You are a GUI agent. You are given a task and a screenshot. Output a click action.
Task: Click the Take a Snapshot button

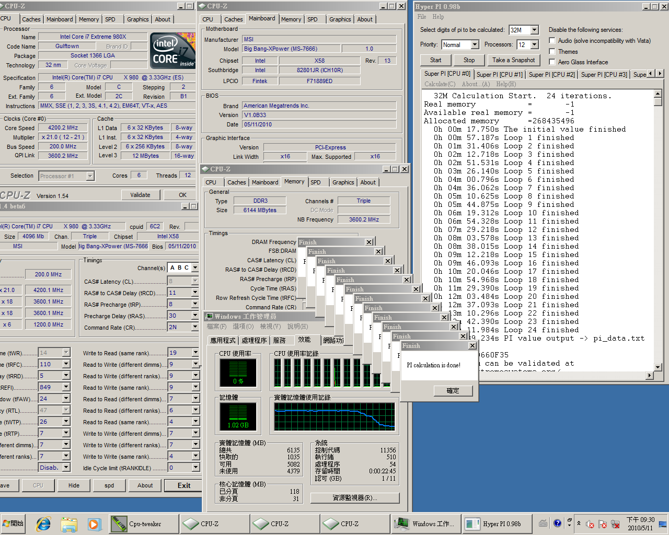[x=513, y=60]
